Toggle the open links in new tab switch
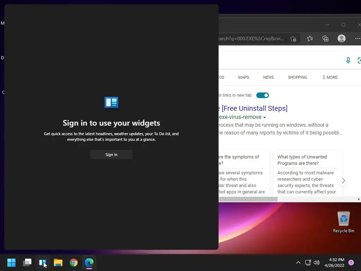Image resolution: width=361 pixels, height=271 pixels. click(x=262, y=95)
